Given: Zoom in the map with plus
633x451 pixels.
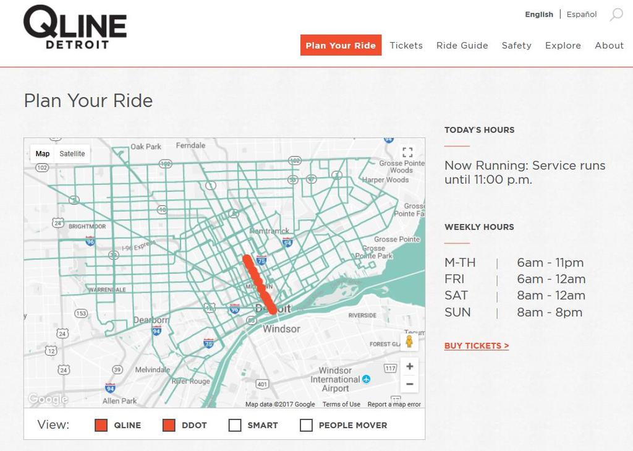Looking at the screenshot, I should point(409,366).
